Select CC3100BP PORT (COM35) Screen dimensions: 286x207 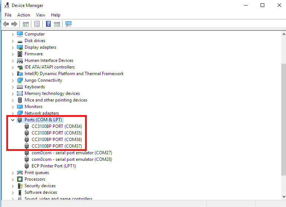coord(57,133)
